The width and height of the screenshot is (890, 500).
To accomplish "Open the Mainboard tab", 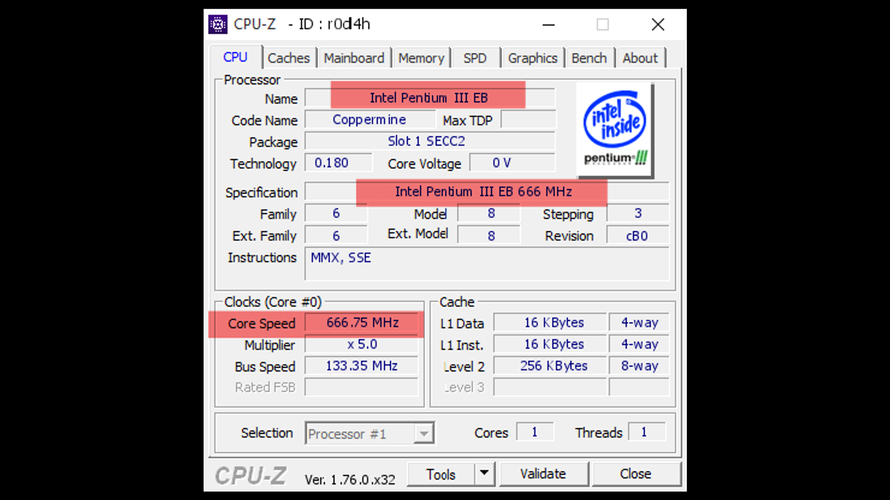I will 354,58.
